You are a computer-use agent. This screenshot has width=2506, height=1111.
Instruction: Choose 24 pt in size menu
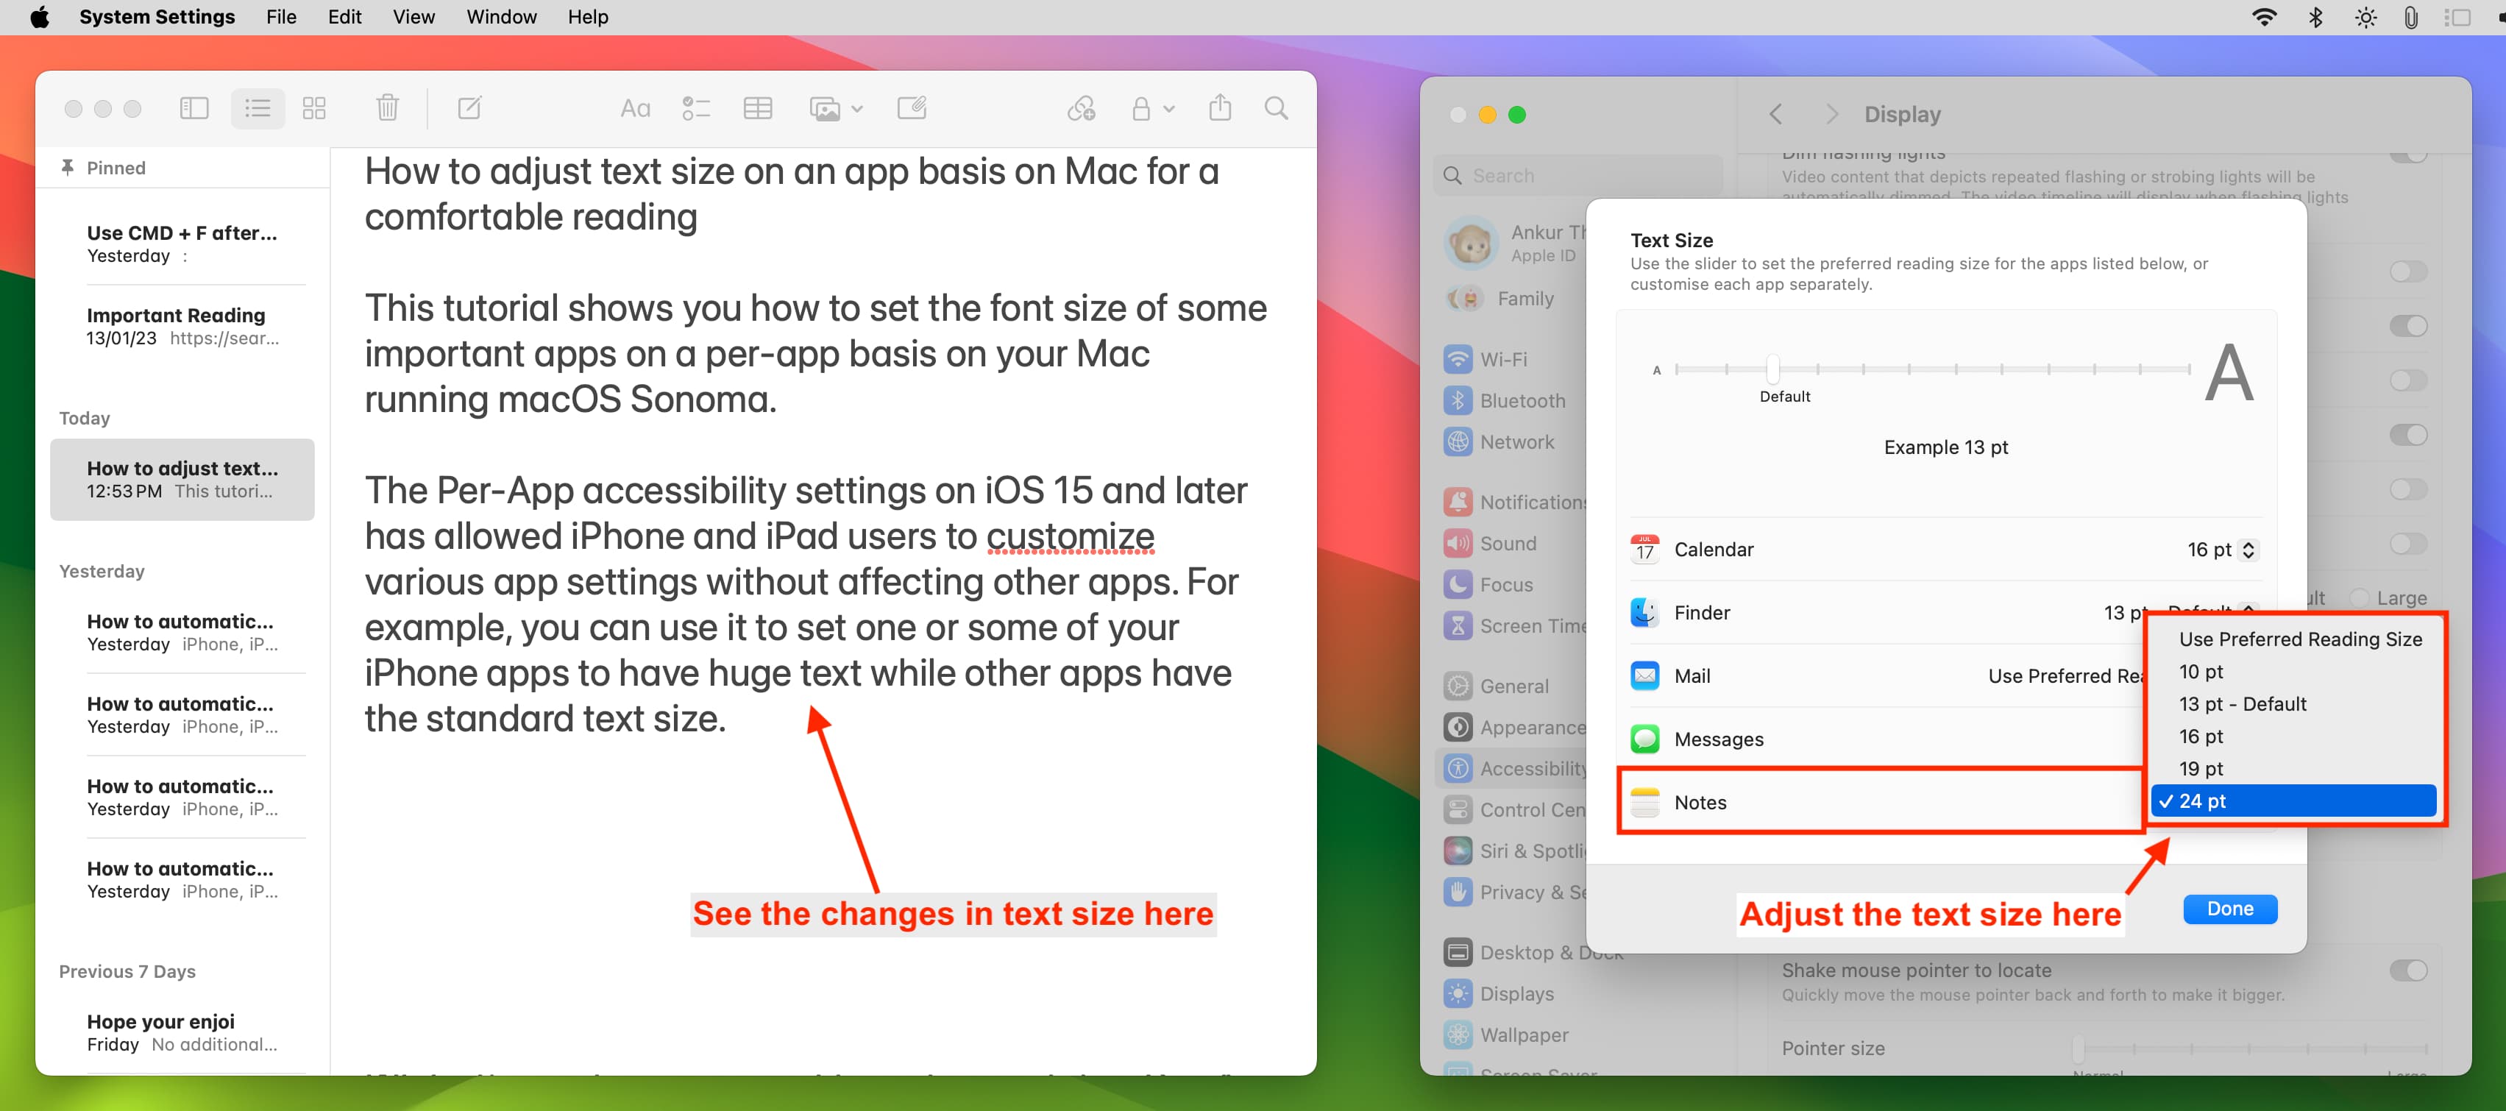(x=2294, y=801)
